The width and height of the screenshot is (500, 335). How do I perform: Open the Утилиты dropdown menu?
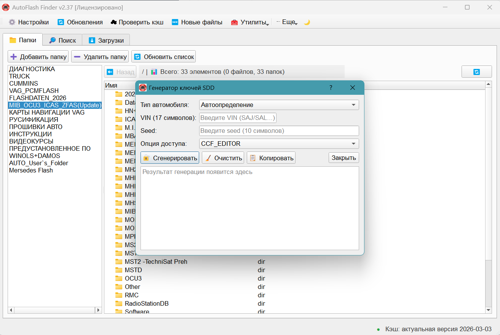[x=250, y=22]
